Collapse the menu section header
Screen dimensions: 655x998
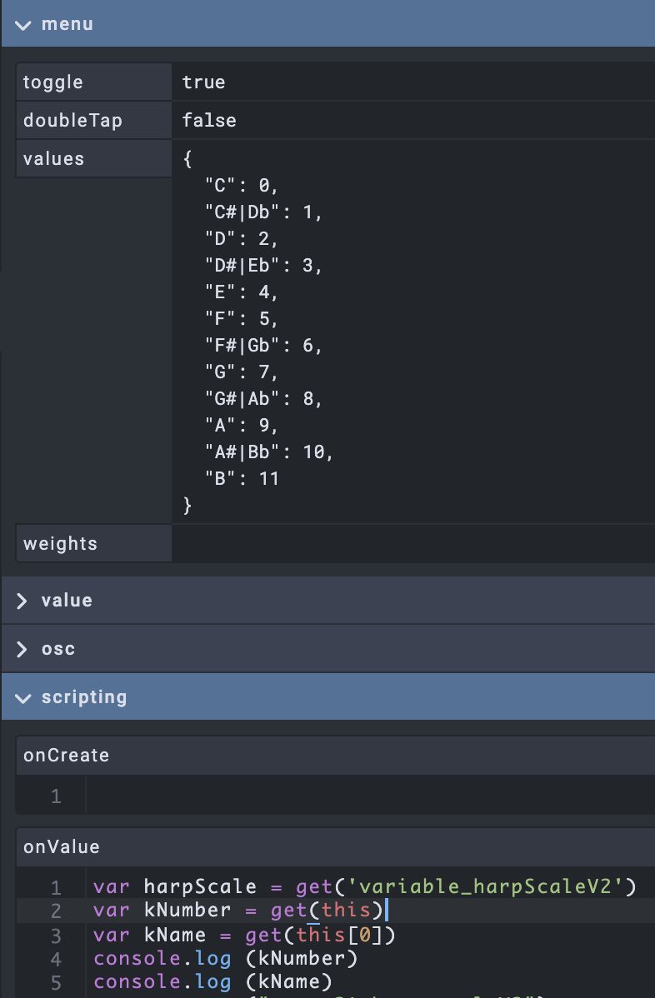[67, 24]
